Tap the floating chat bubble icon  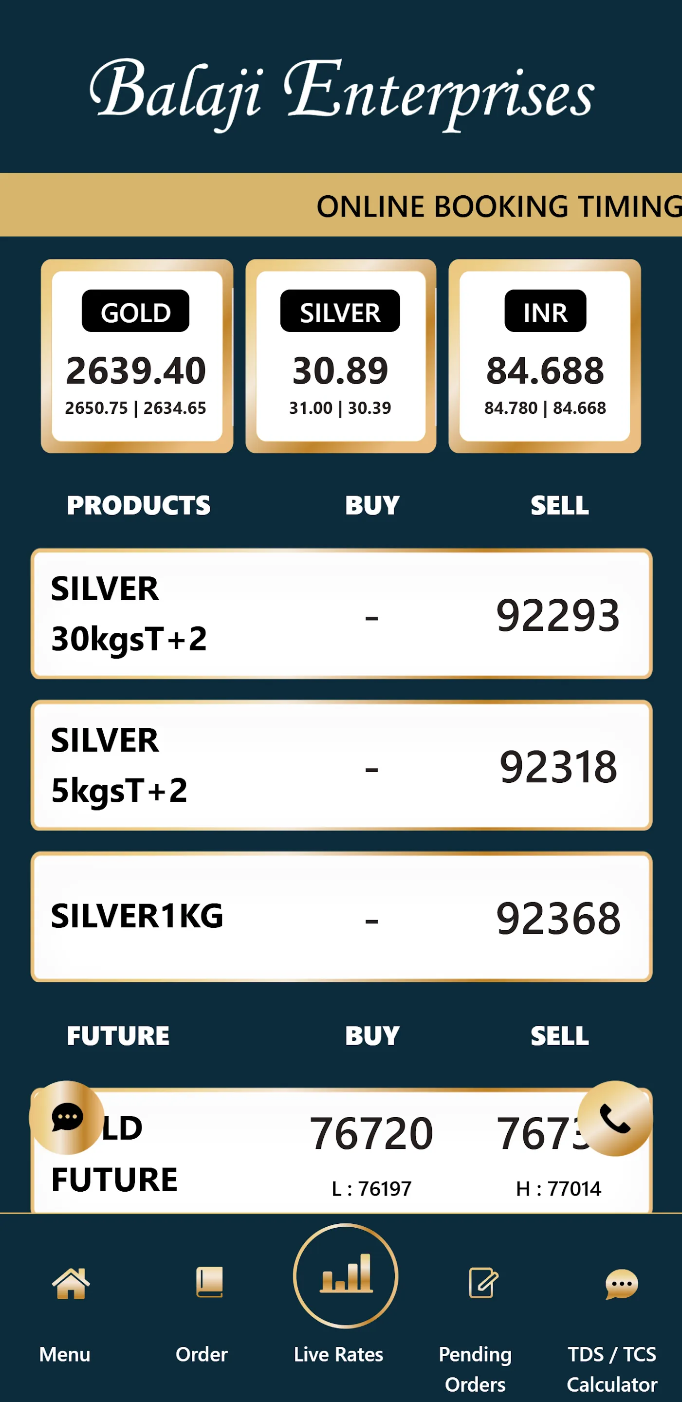66,1117
